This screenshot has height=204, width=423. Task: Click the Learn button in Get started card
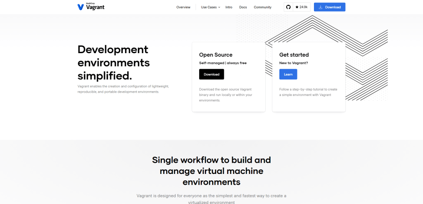point(288,74)
